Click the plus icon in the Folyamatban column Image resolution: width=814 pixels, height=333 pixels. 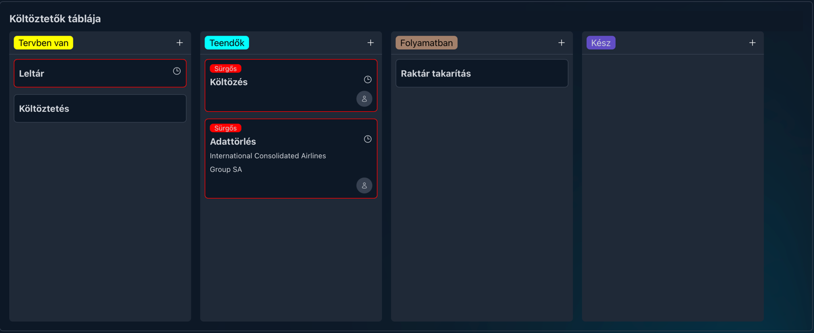tap(561, 42)
